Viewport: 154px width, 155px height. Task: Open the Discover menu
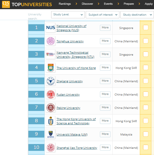click(87, 4)
